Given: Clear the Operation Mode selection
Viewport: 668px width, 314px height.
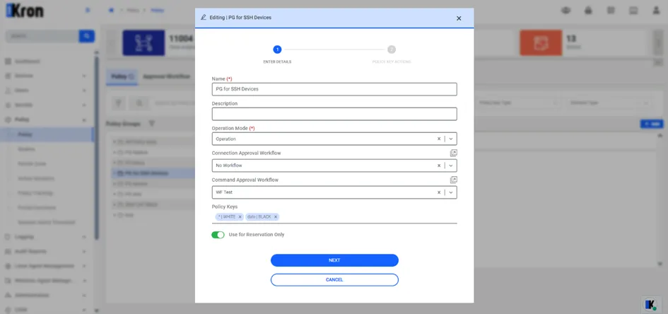Looking at the screenshot, I should click(439, 139).
